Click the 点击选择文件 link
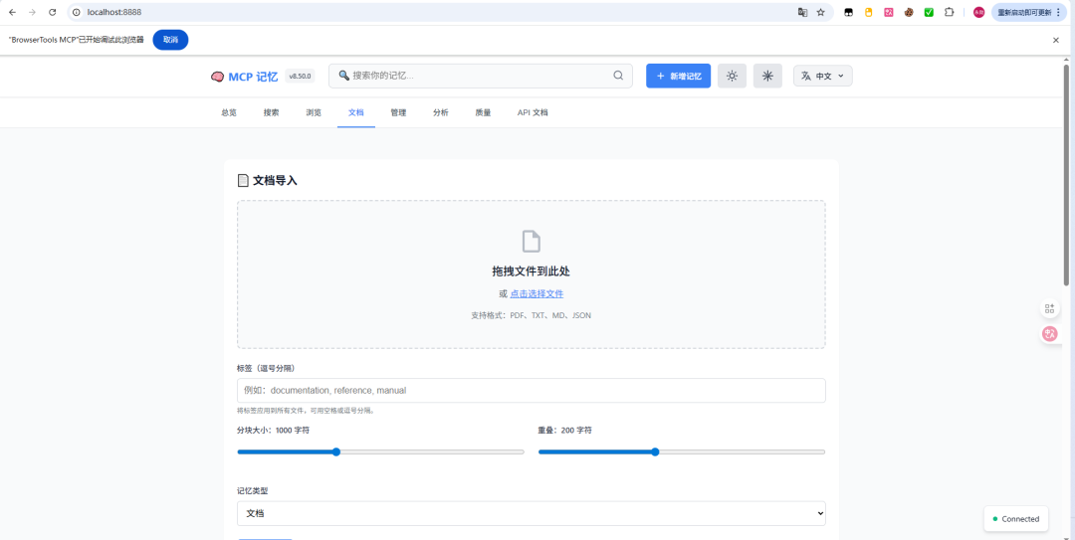 [537, 293]
